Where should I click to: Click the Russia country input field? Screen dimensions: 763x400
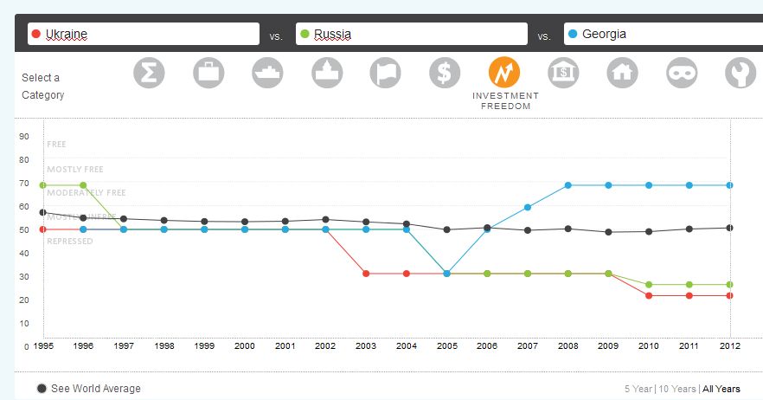click(x=412, y=34)
